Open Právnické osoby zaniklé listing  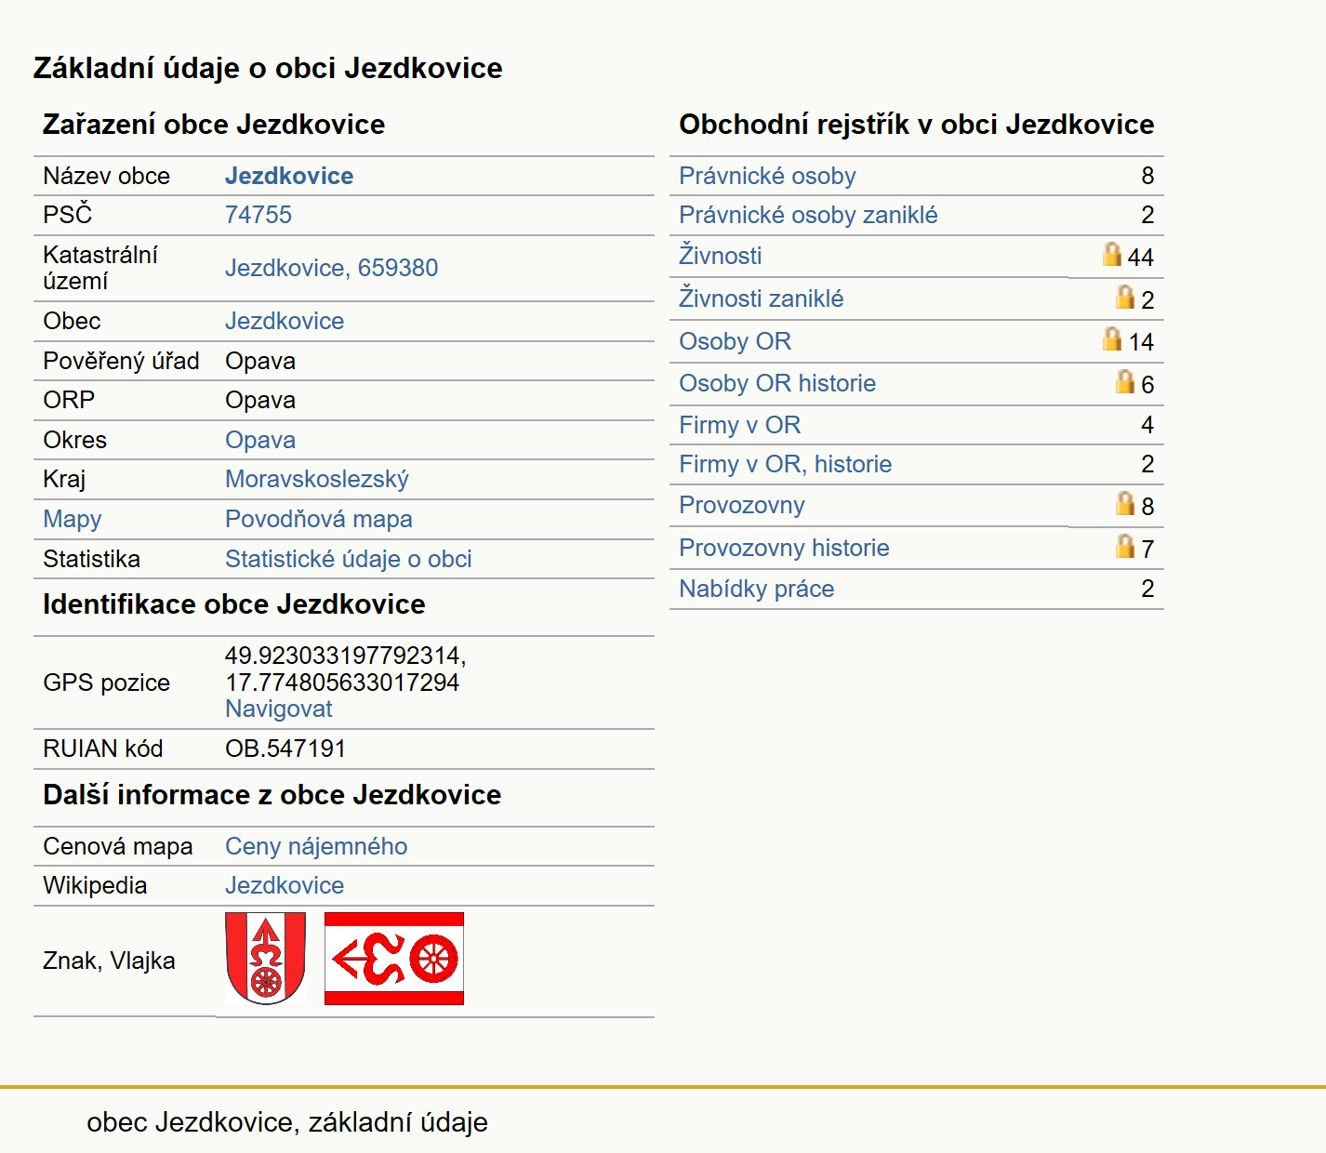point(808,215)
